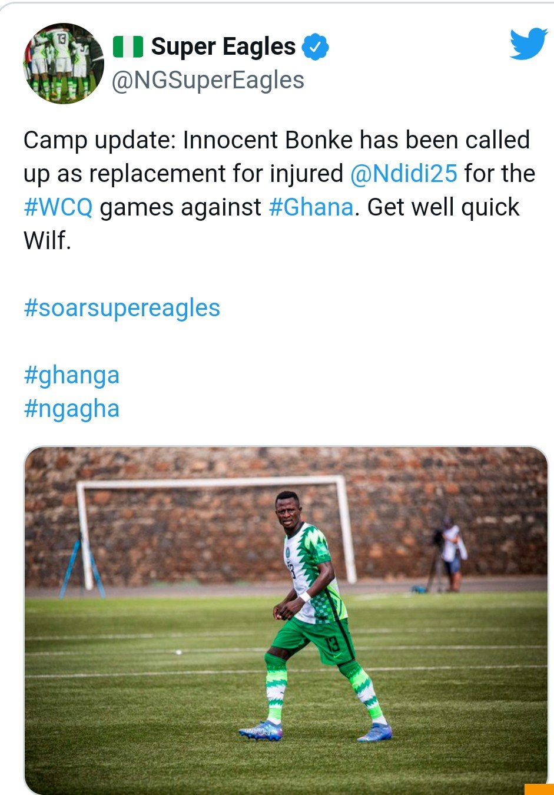
Task: Click the blue verified badge
Action: 315,47
